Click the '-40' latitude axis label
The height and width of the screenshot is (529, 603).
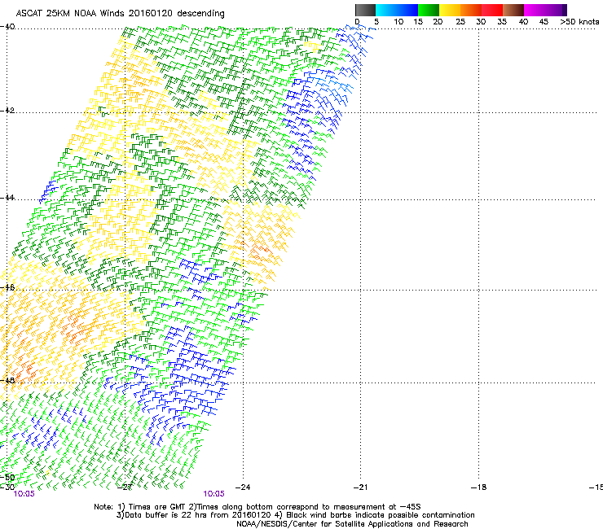(7, 27)
